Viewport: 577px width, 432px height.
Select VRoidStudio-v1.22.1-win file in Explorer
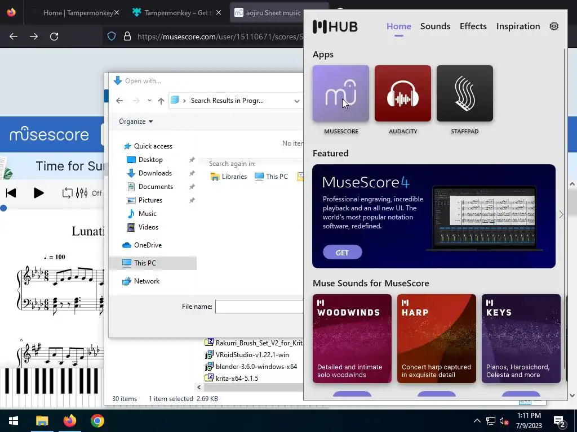coord(247,355)
